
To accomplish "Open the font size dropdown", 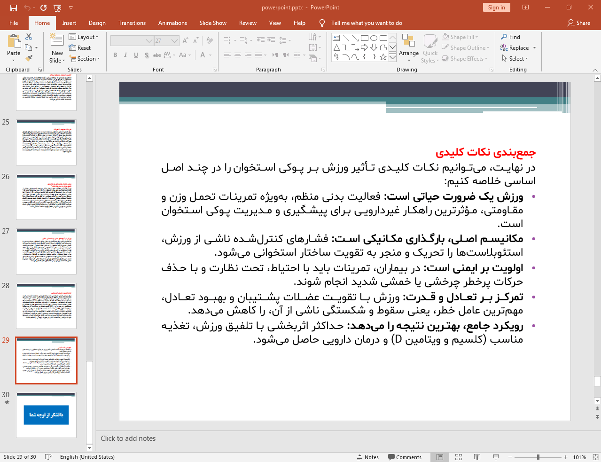I will coord(175,41).
